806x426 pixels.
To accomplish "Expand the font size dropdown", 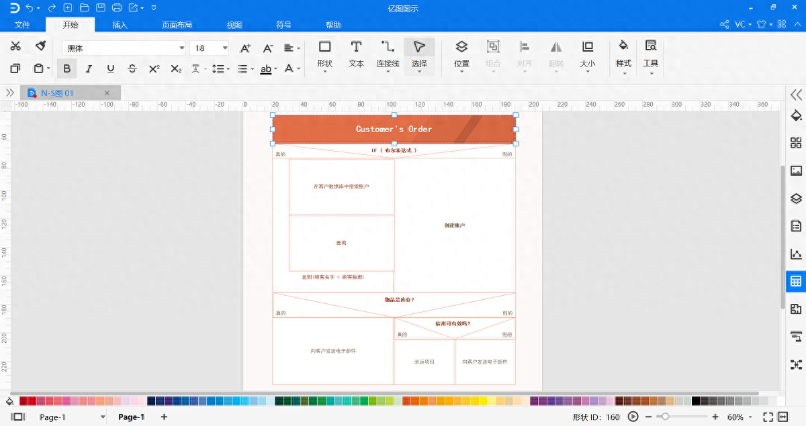I will pyautogui.click(x=225, y=48).
